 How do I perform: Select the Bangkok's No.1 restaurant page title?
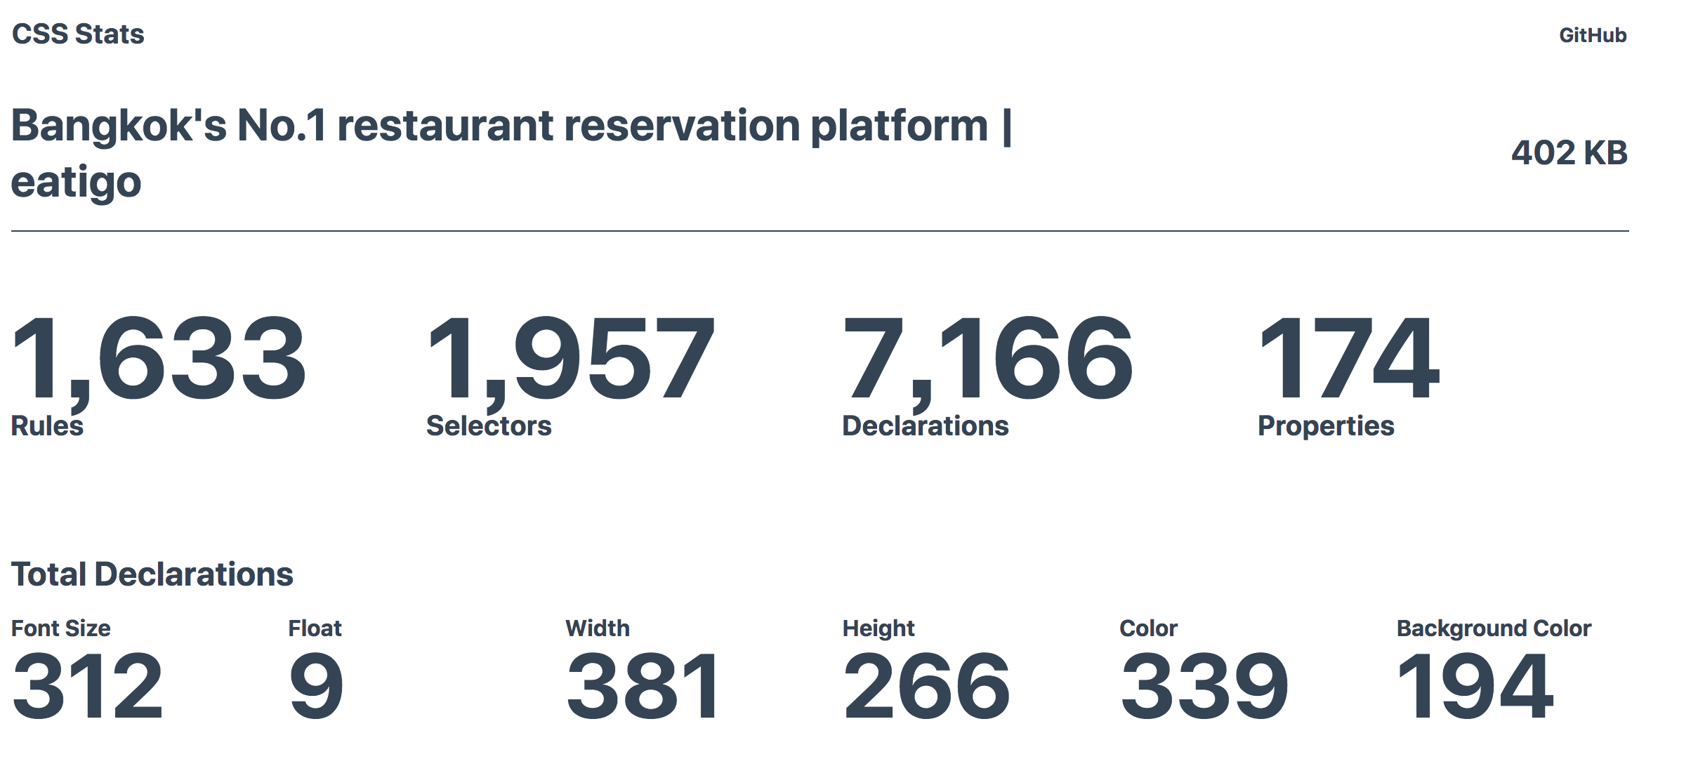pos(511,154)
